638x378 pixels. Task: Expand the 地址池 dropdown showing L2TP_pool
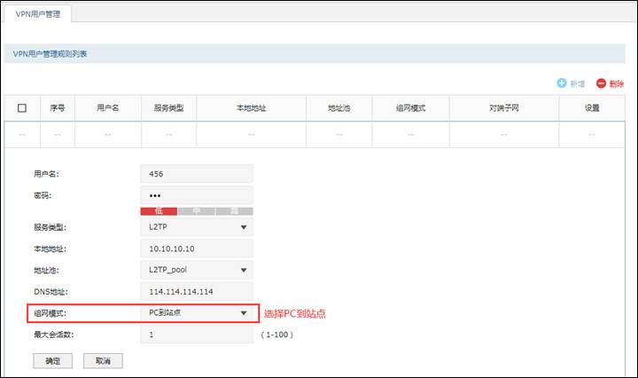click(197, 271)
